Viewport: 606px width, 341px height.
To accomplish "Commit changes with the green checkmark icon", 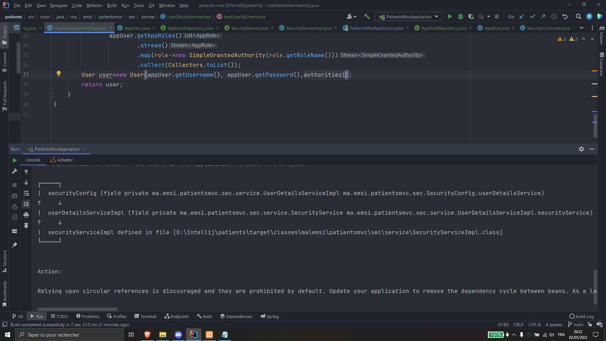I will click(533, 16).
